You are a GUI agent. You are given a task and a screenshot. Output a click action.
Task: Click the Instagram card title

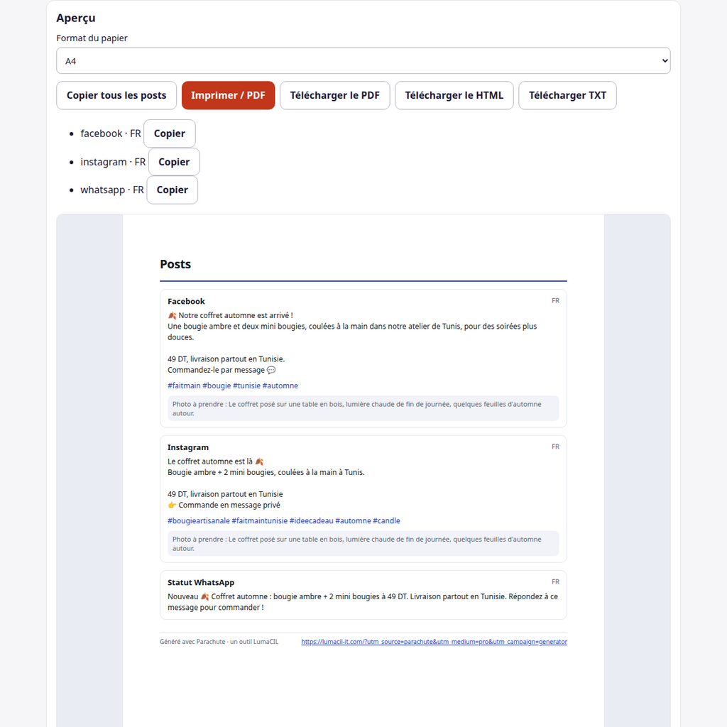[x=187, y=447]
